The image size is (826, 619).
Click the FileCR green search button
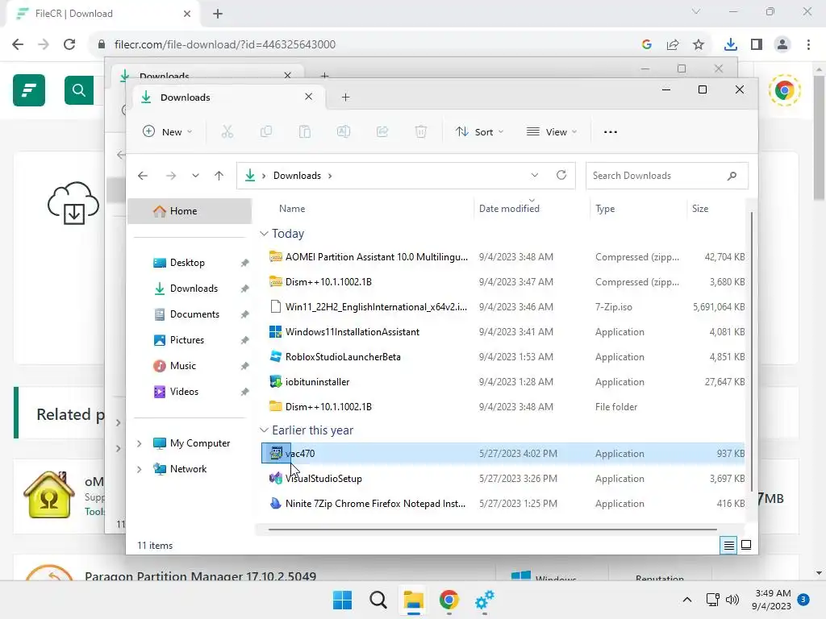(x=79, y=90)
